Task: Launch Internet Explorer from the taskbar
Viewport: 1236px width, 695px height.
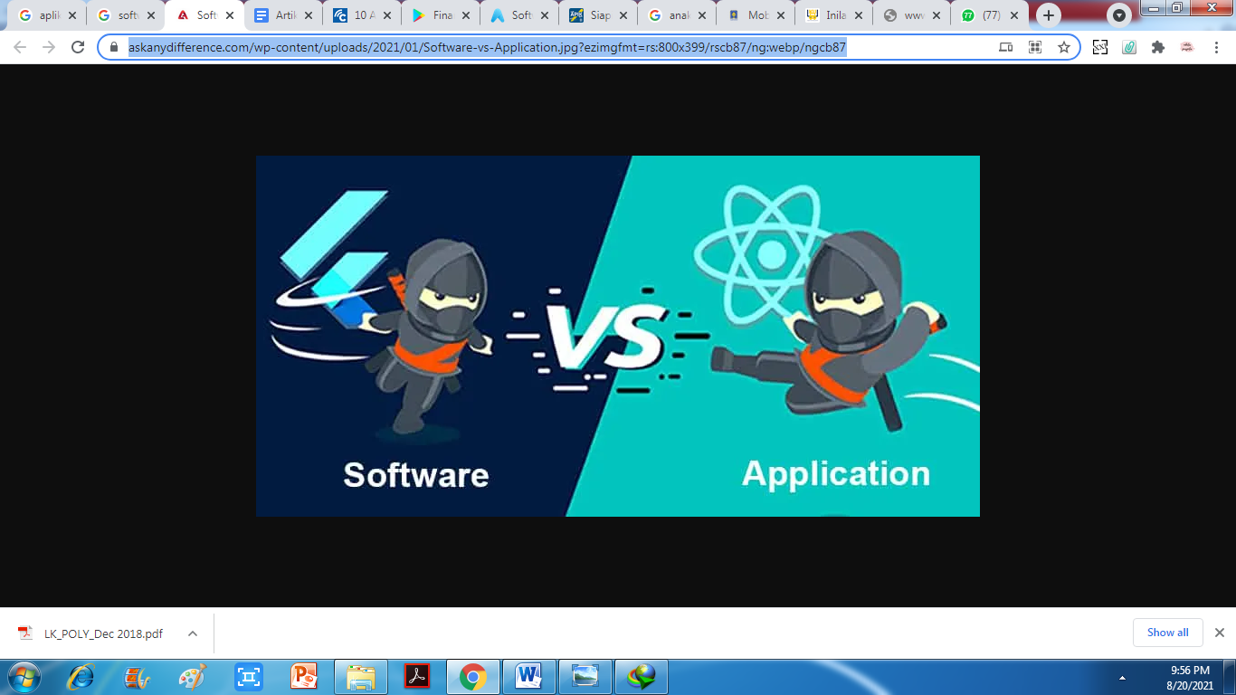Action: [x=81, y=677]
